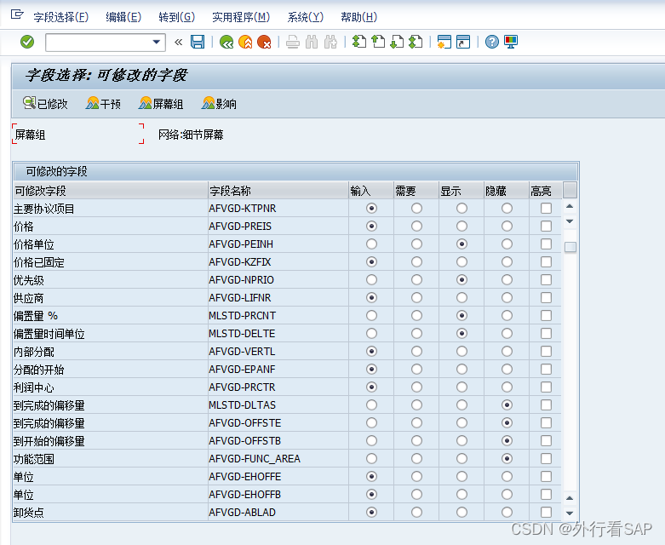Click the table settings corner button

click(x=570, y=191)
